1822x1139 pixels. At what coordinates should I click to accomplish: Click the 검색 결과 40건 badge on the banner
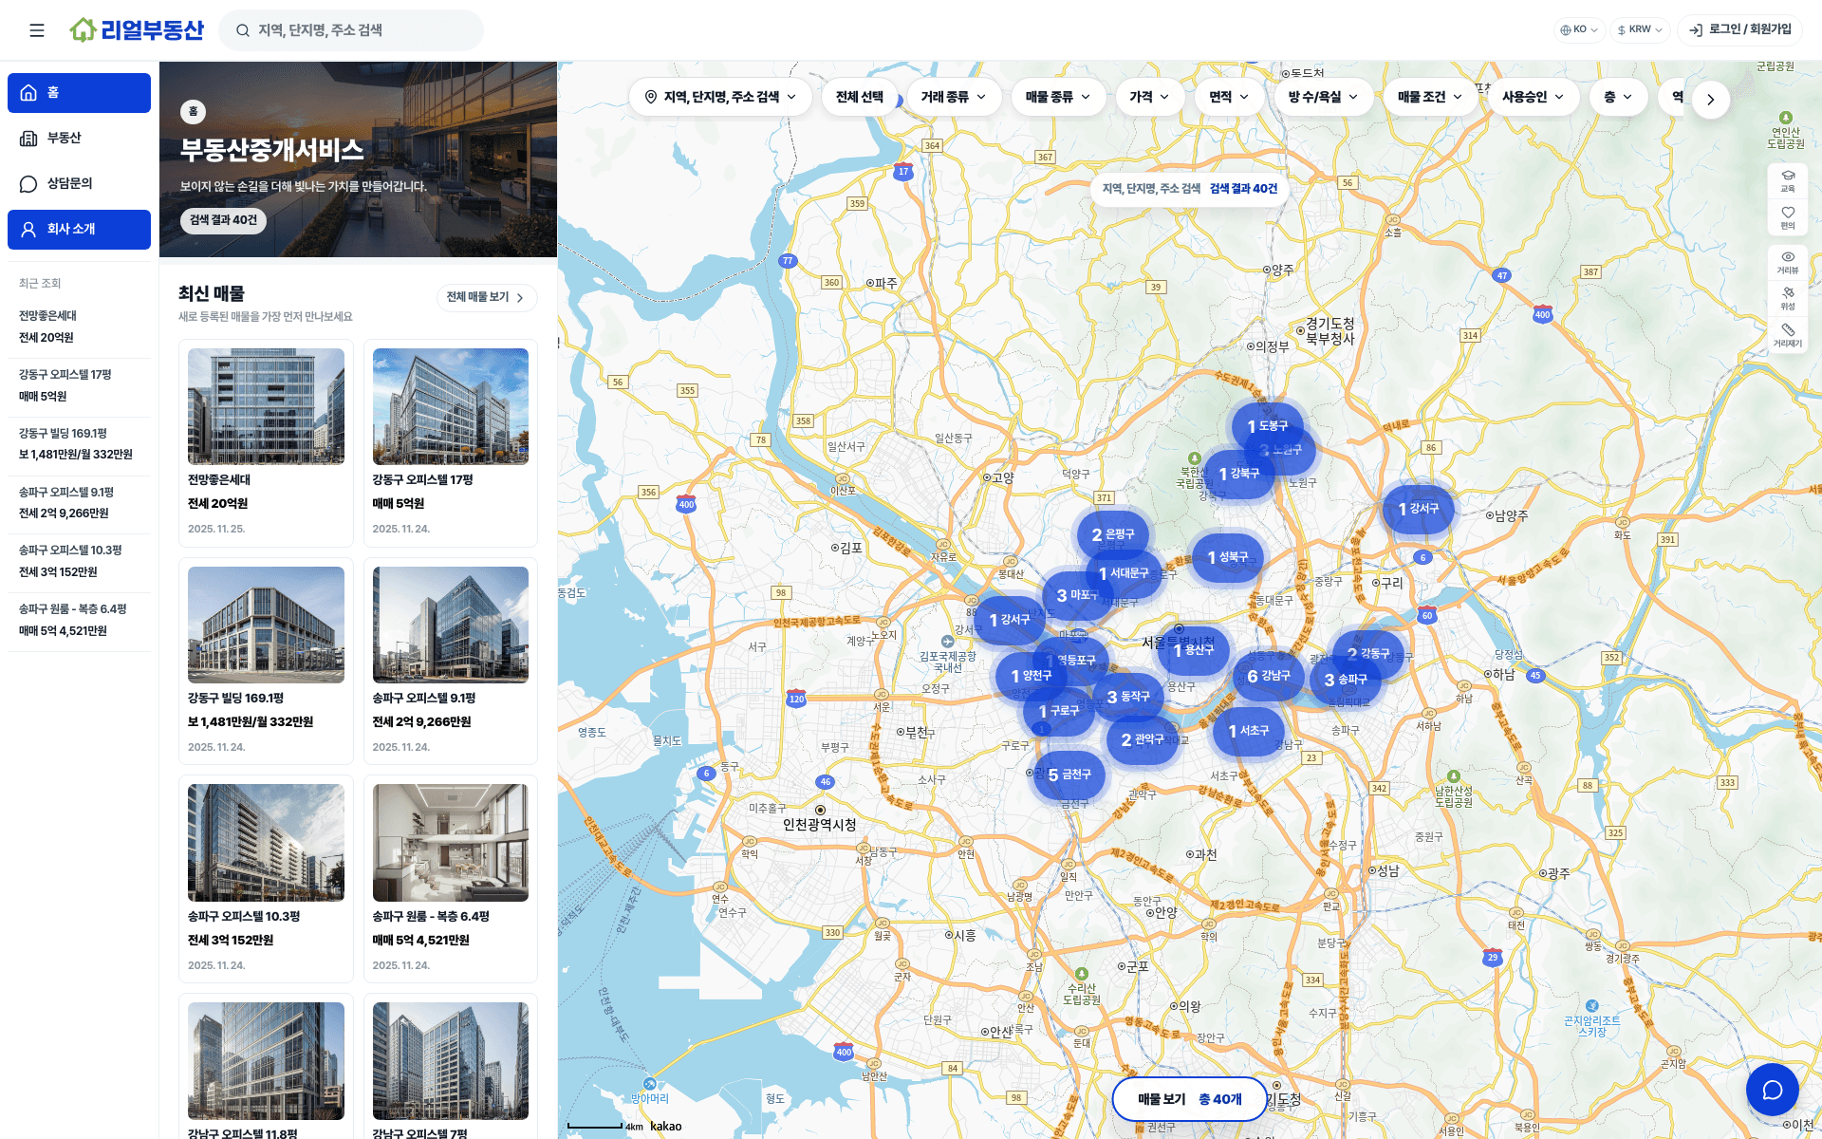click(x=223, y=220)
